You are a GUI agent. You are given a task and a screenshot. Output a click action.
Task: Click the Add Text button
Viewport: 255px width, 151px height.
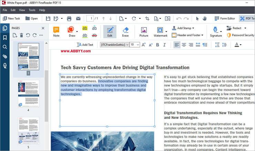(x=85, y=45)
